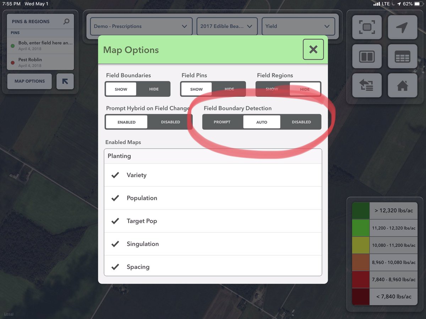The width and height of the screenshot is (426, 319).
Task: Set Field Boundary Detection to Auto
Action: [x=262, y=122]
